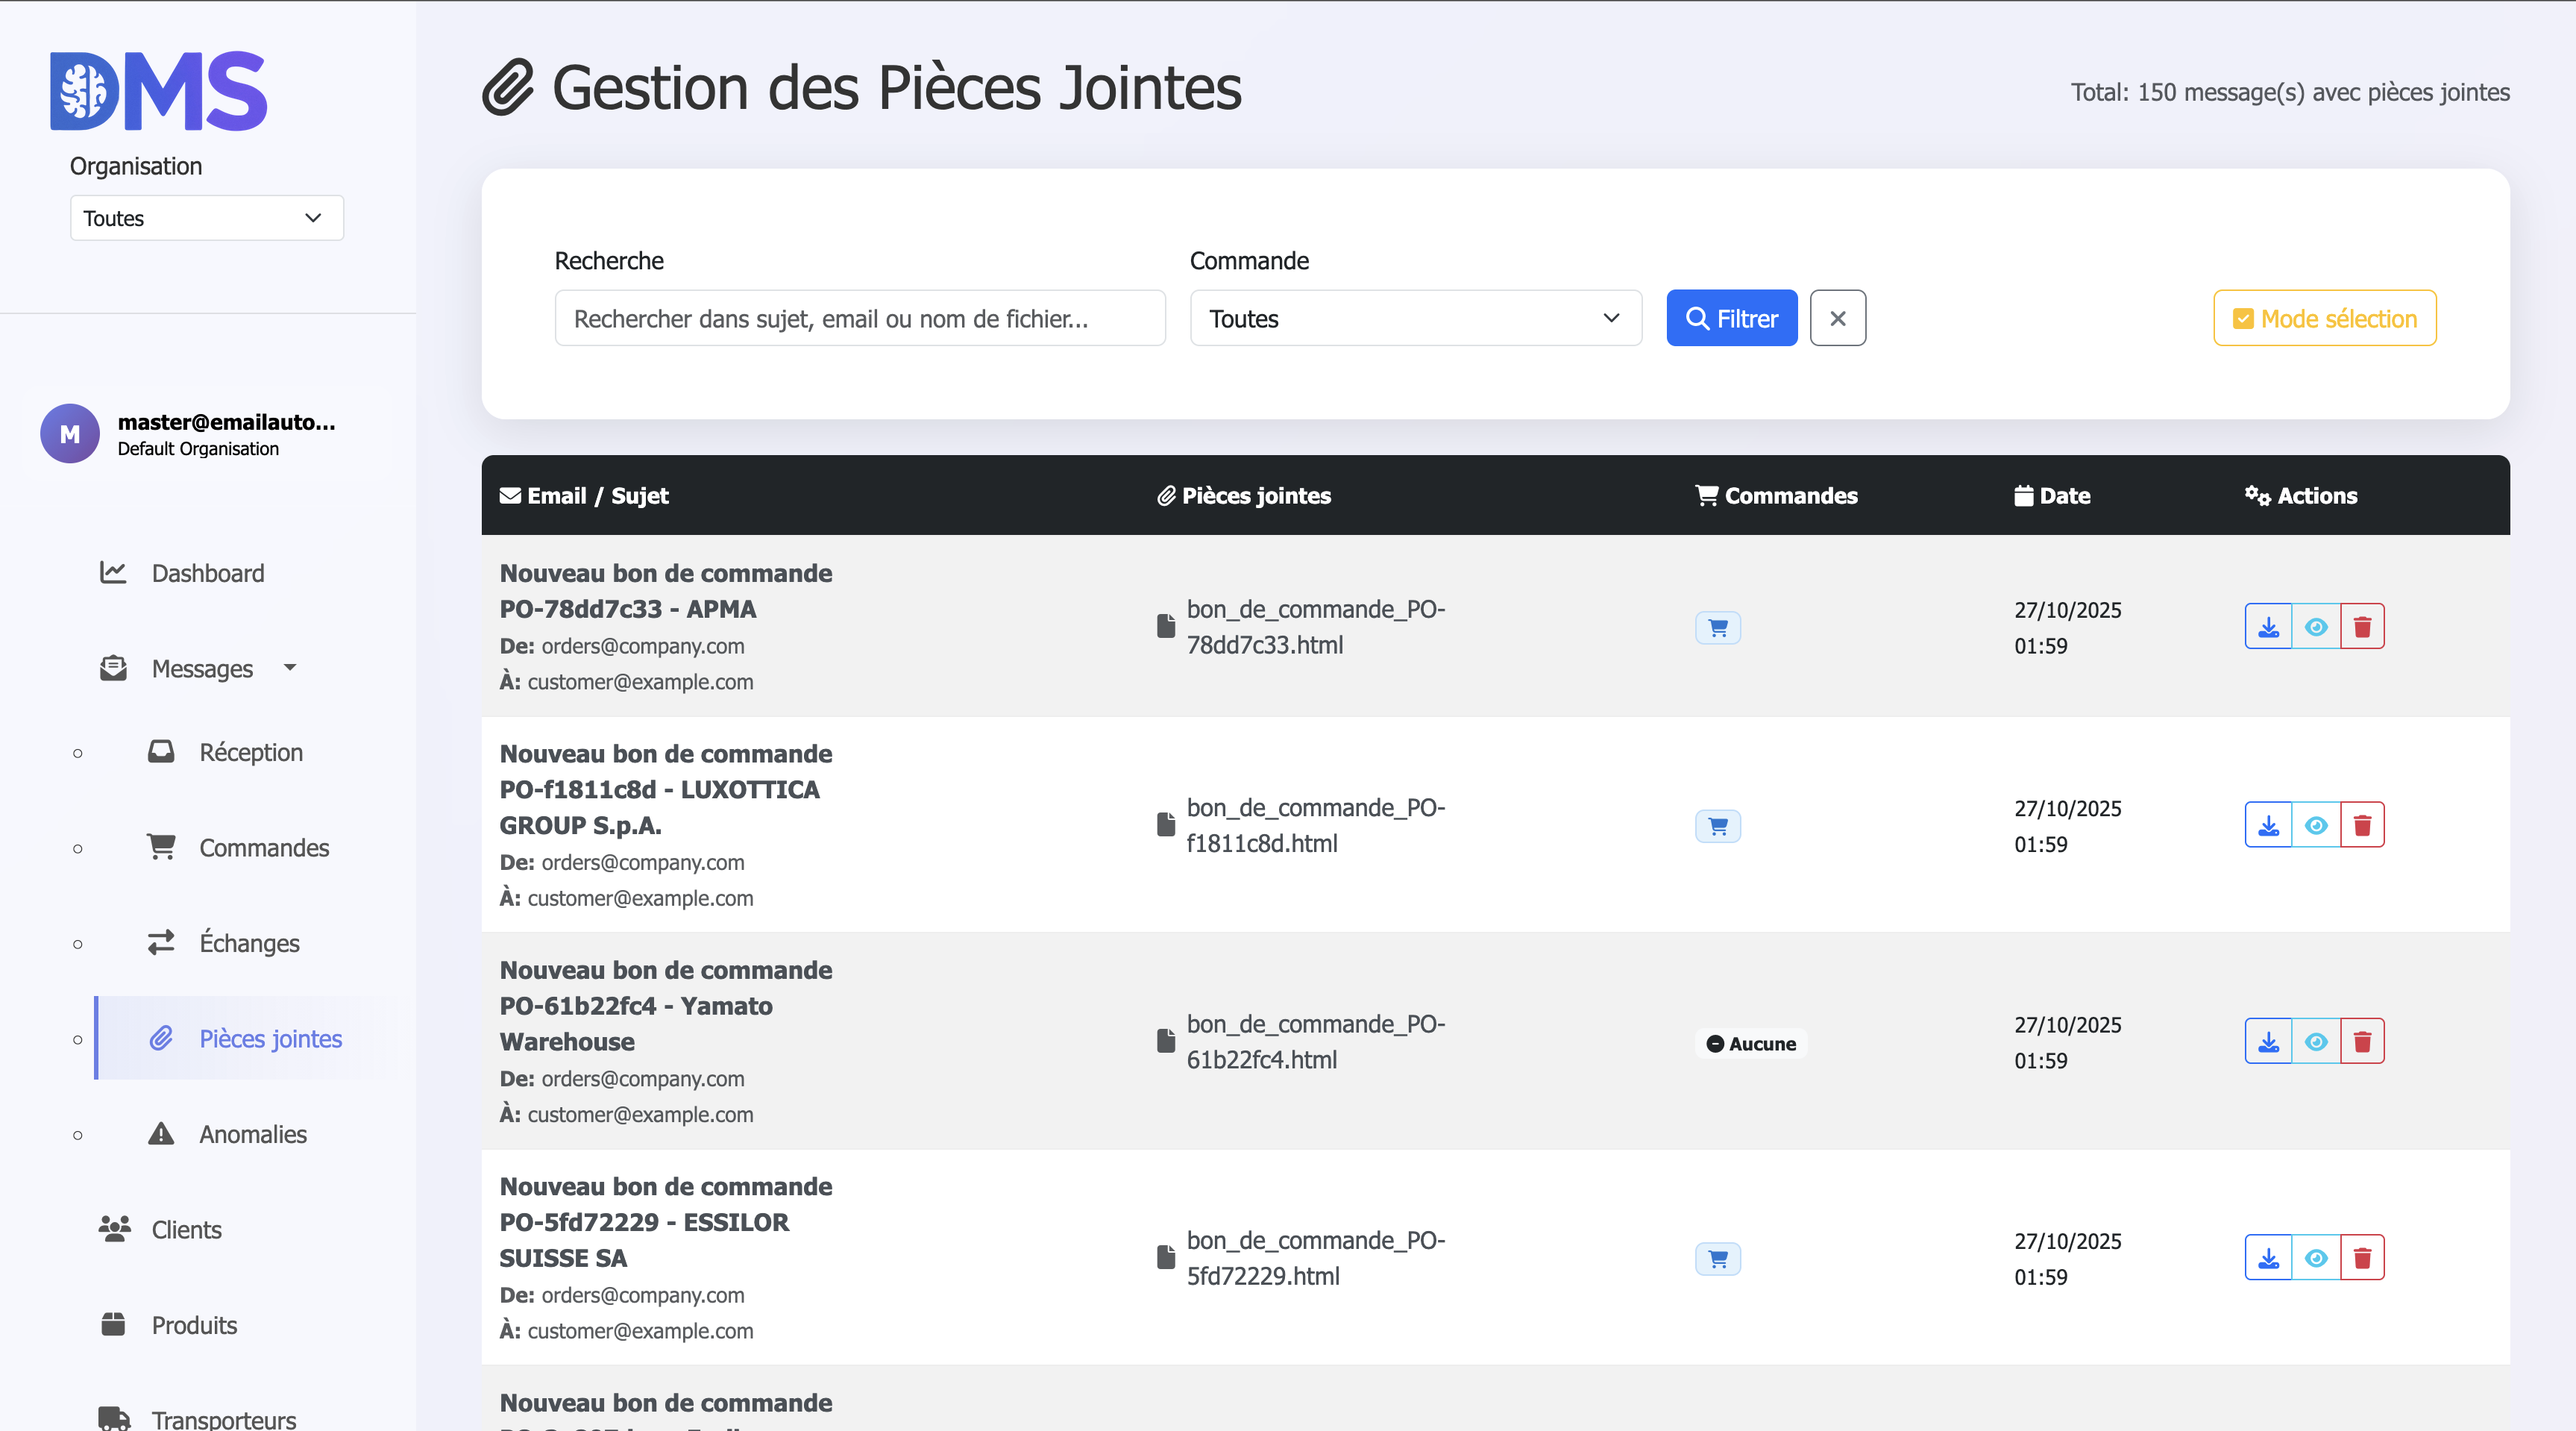Delete the Yamato Warehouse attachment

click(2361, 1041)
